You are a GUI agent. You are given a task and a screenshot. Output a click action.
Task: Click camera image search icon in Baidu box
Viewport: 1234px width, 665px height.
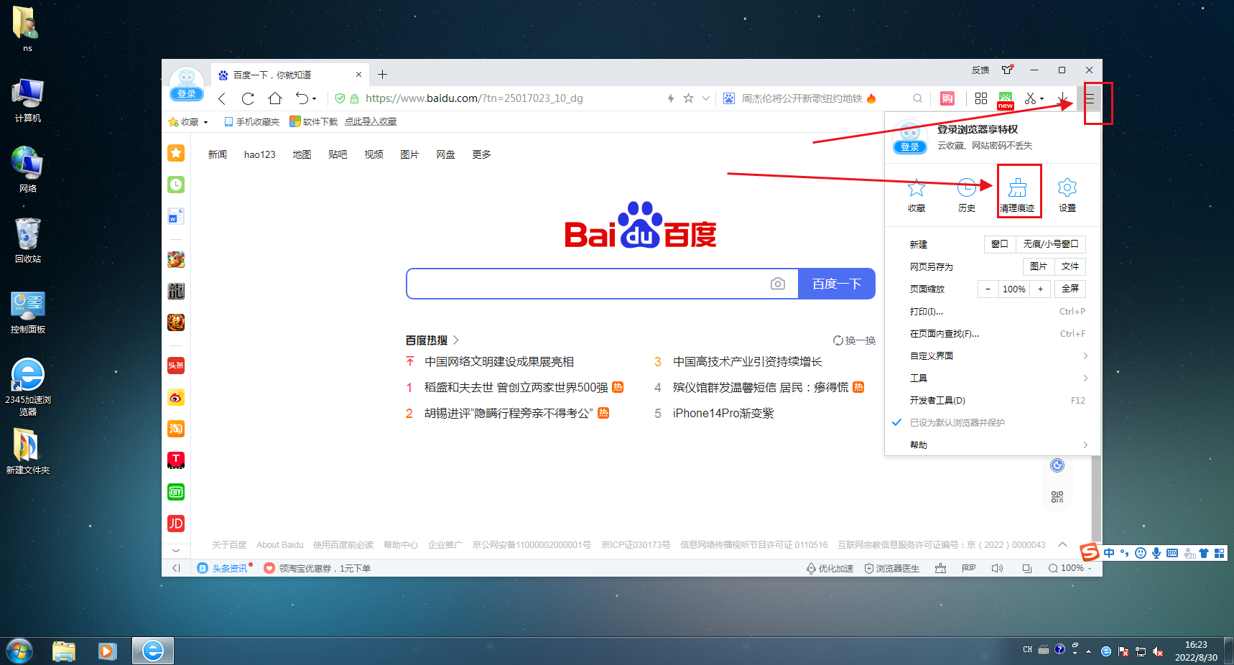point(778,284)
